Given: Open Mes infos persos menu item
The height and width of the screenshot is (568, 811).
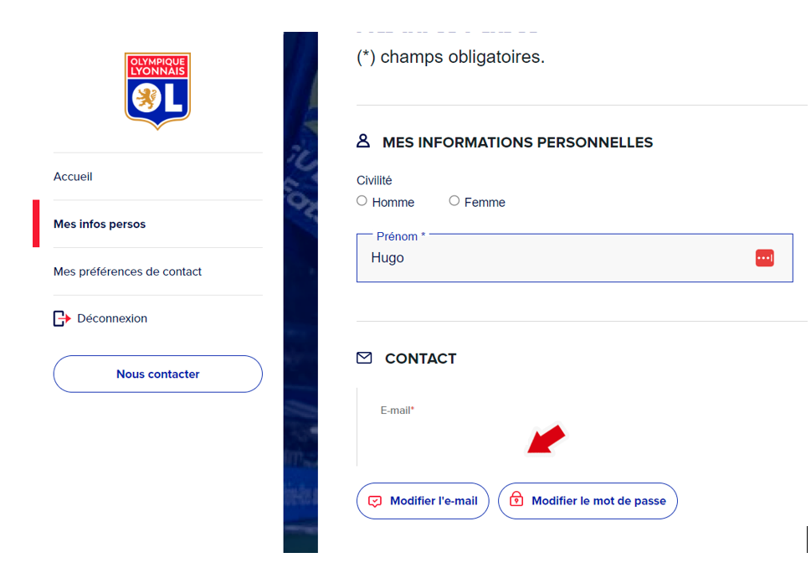Looking at the screenshot, I should coord(100,225).
